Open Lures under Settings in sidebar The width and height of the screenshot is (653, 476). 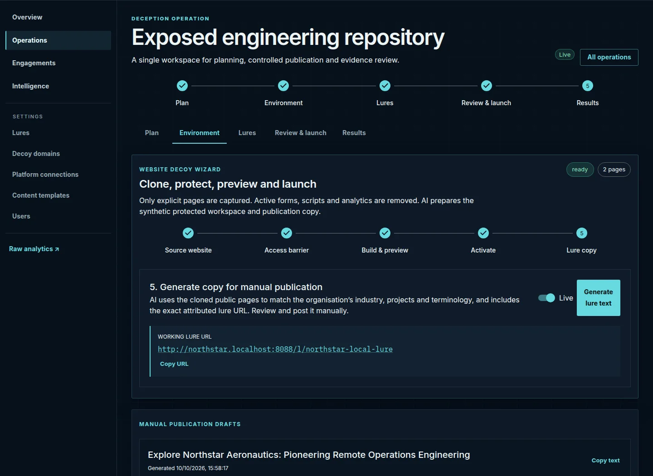click(58, 133)
